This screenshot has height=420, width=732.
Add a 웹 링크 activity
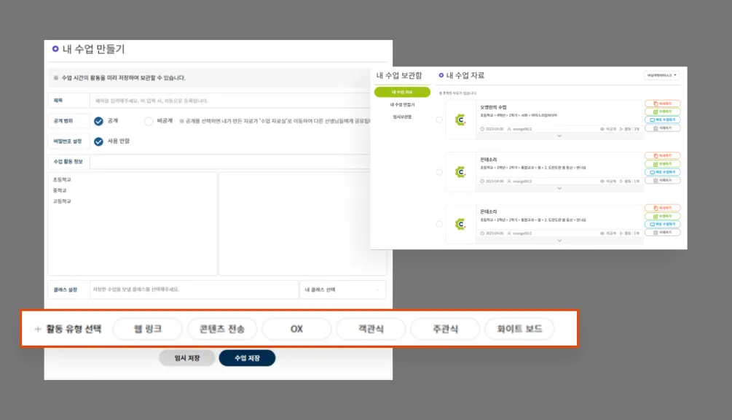pyautogui.click(x=147, y=329)
